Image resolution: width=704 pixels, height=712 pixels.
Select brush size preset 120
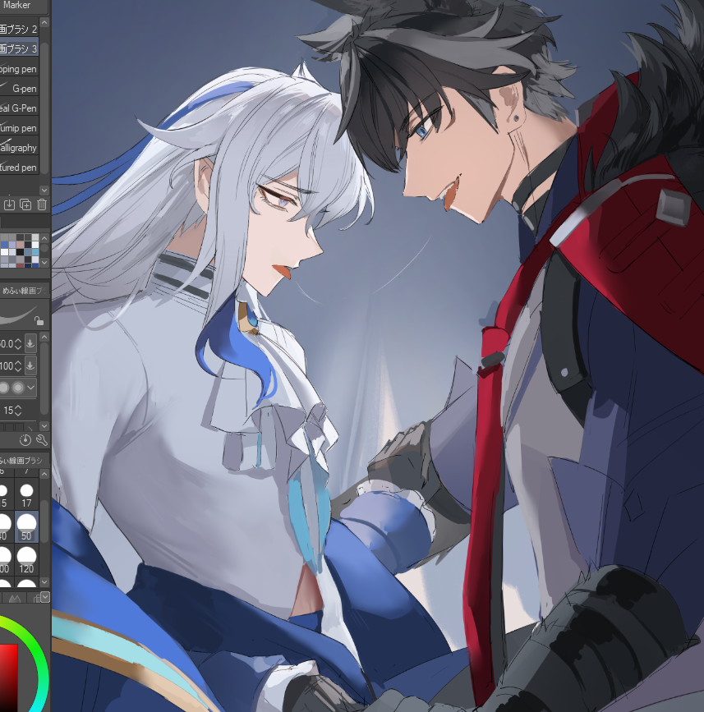[x=26, y=560]
